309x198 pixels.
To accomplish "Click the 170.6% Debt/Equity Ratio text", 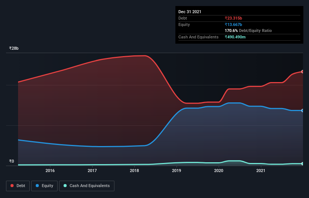I will (248, 30).
